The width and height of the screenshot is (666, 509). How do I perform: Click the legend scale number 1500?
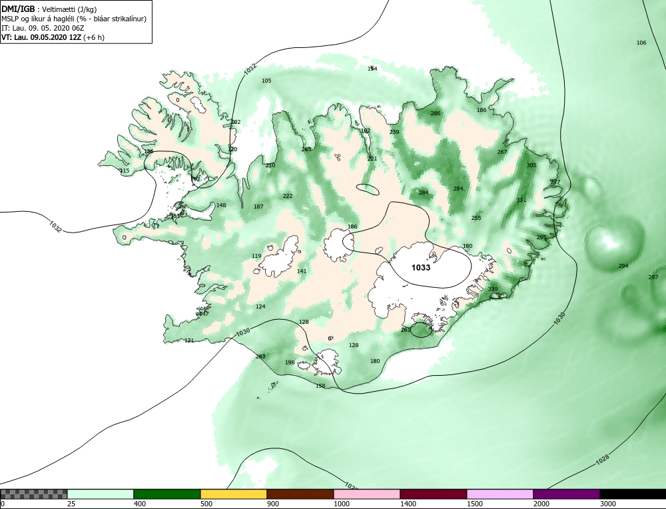click(474, 504)
